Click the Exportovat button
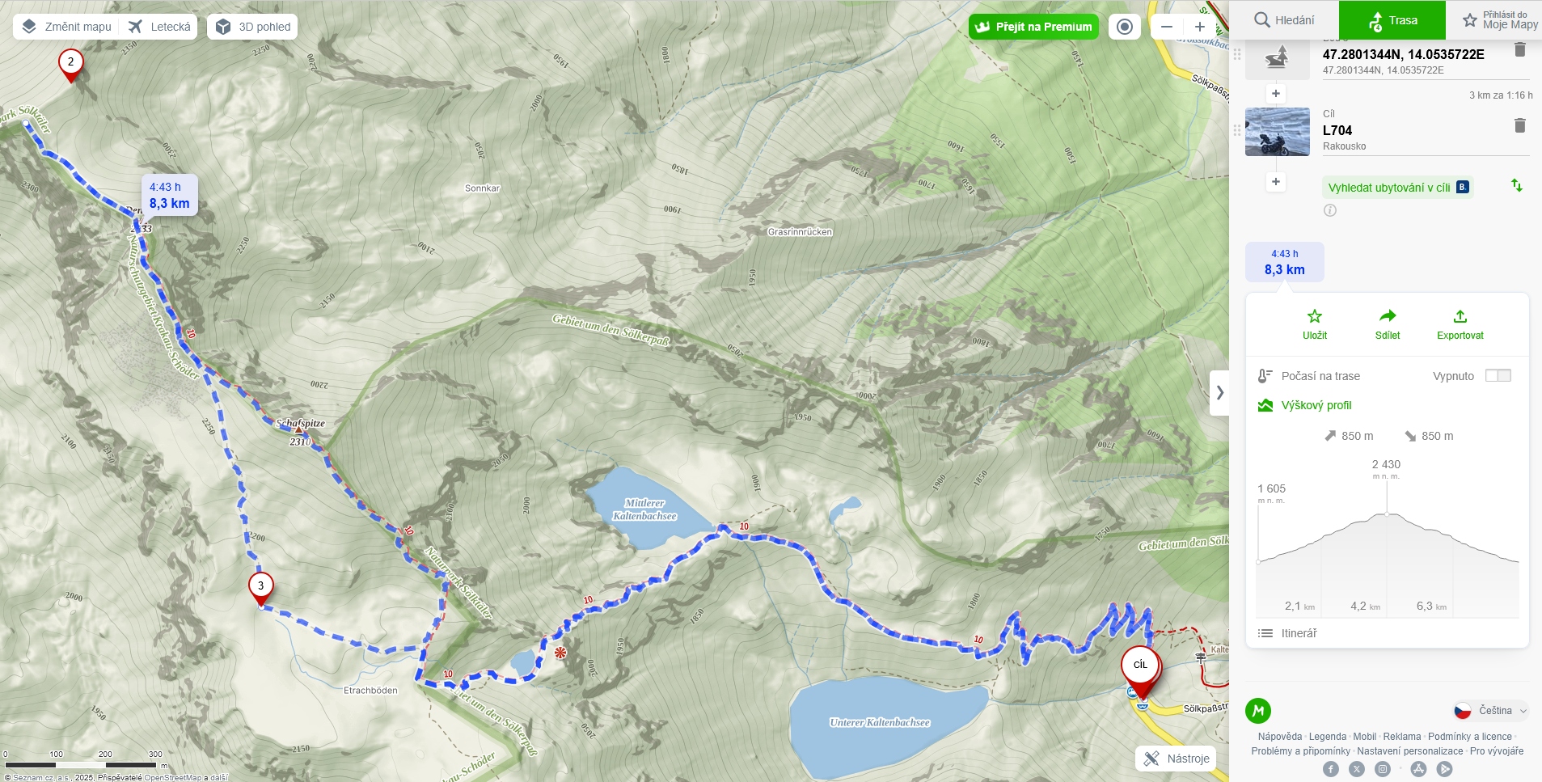The image size is (1542, 782). [1460, 324]
